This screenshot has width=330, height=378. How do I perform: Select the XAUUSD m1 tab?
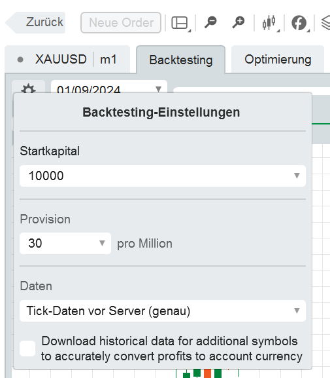[67, 60]
